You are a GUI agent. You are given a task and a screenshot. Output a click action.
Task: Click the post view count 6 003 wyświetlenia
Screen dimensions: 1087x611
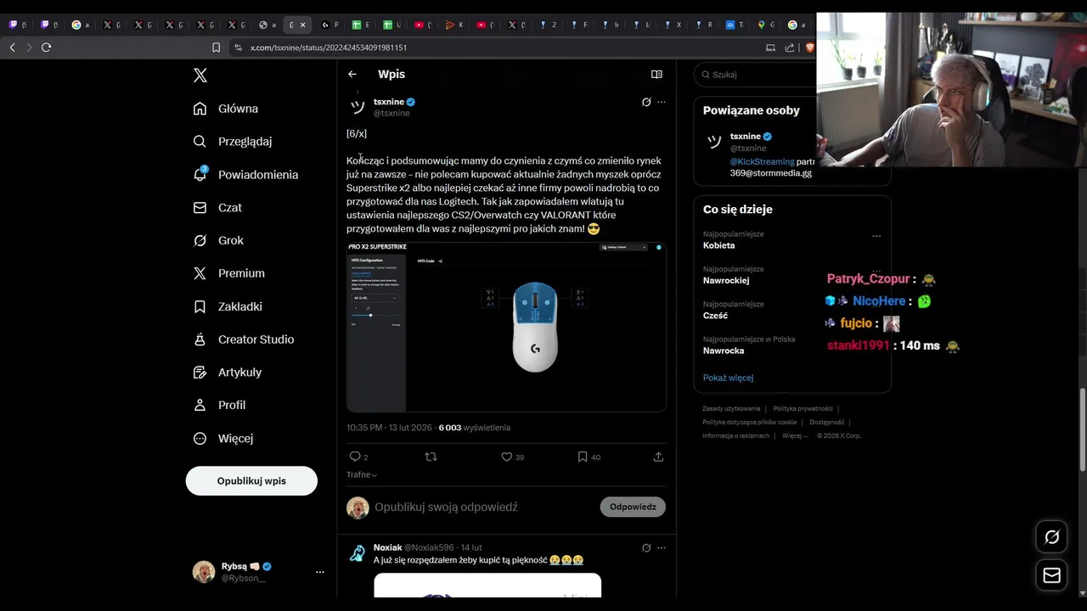pos(475,428)
